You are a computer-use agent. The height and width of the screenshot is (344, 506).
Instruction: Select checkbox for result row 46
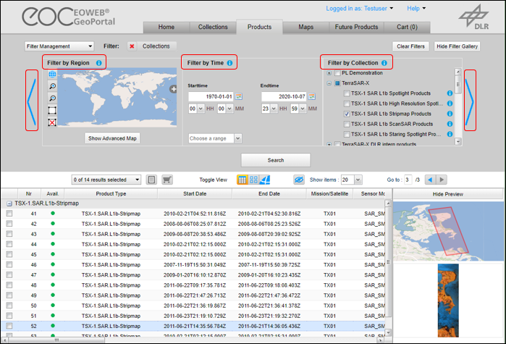pyautogui.click(x=9, y=264)
